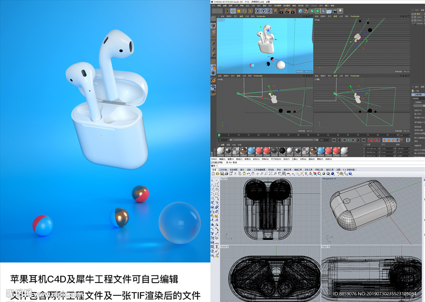
Task: Click the New file icon in Rhino toolbar
Action: point(213,174)
